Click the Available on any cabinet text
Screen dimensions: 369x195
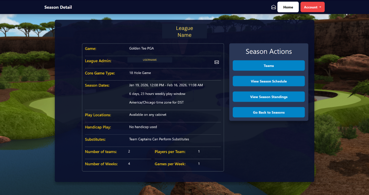(148, 115)
